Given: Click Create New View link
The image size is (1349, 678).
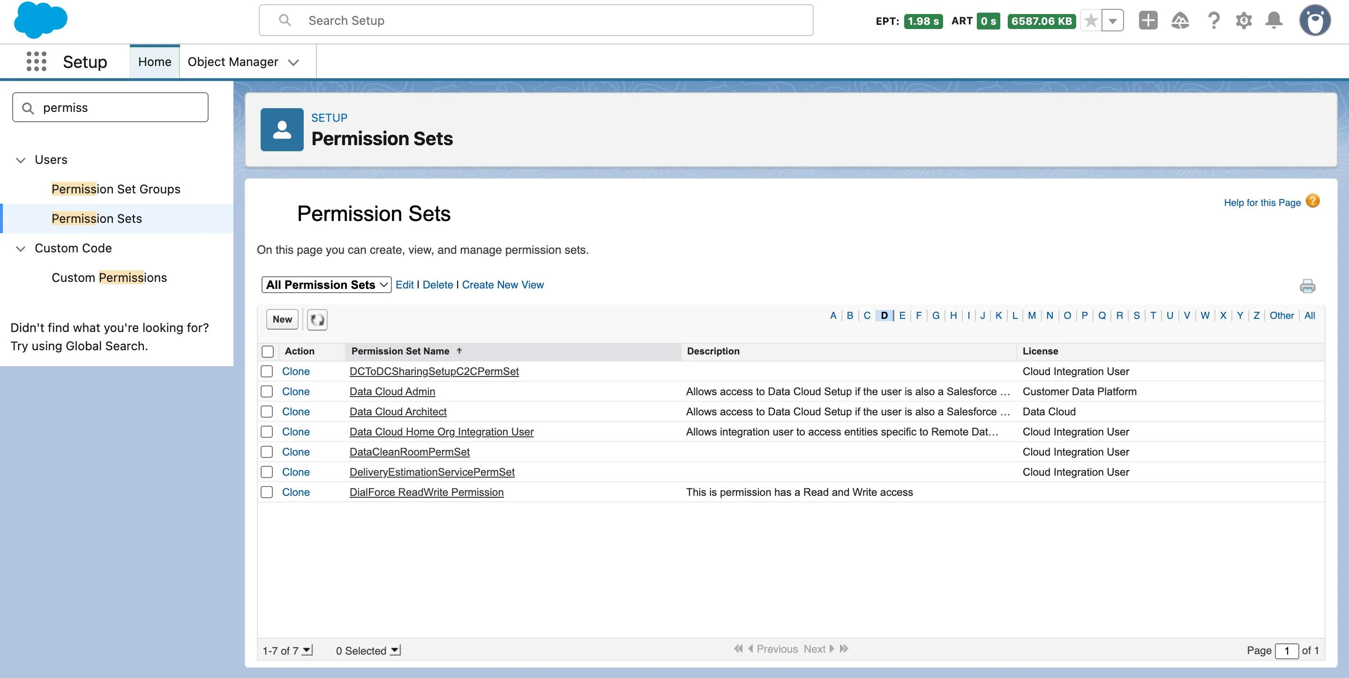Looking at the screenshot, I should pyautogui.click(x=503, y=285).
